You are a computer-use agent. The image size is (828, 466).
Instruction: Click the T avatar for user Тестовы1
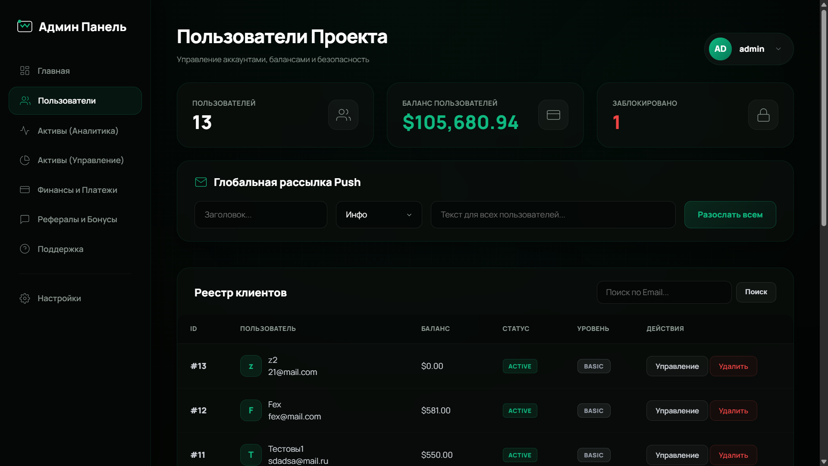point(251,455)
